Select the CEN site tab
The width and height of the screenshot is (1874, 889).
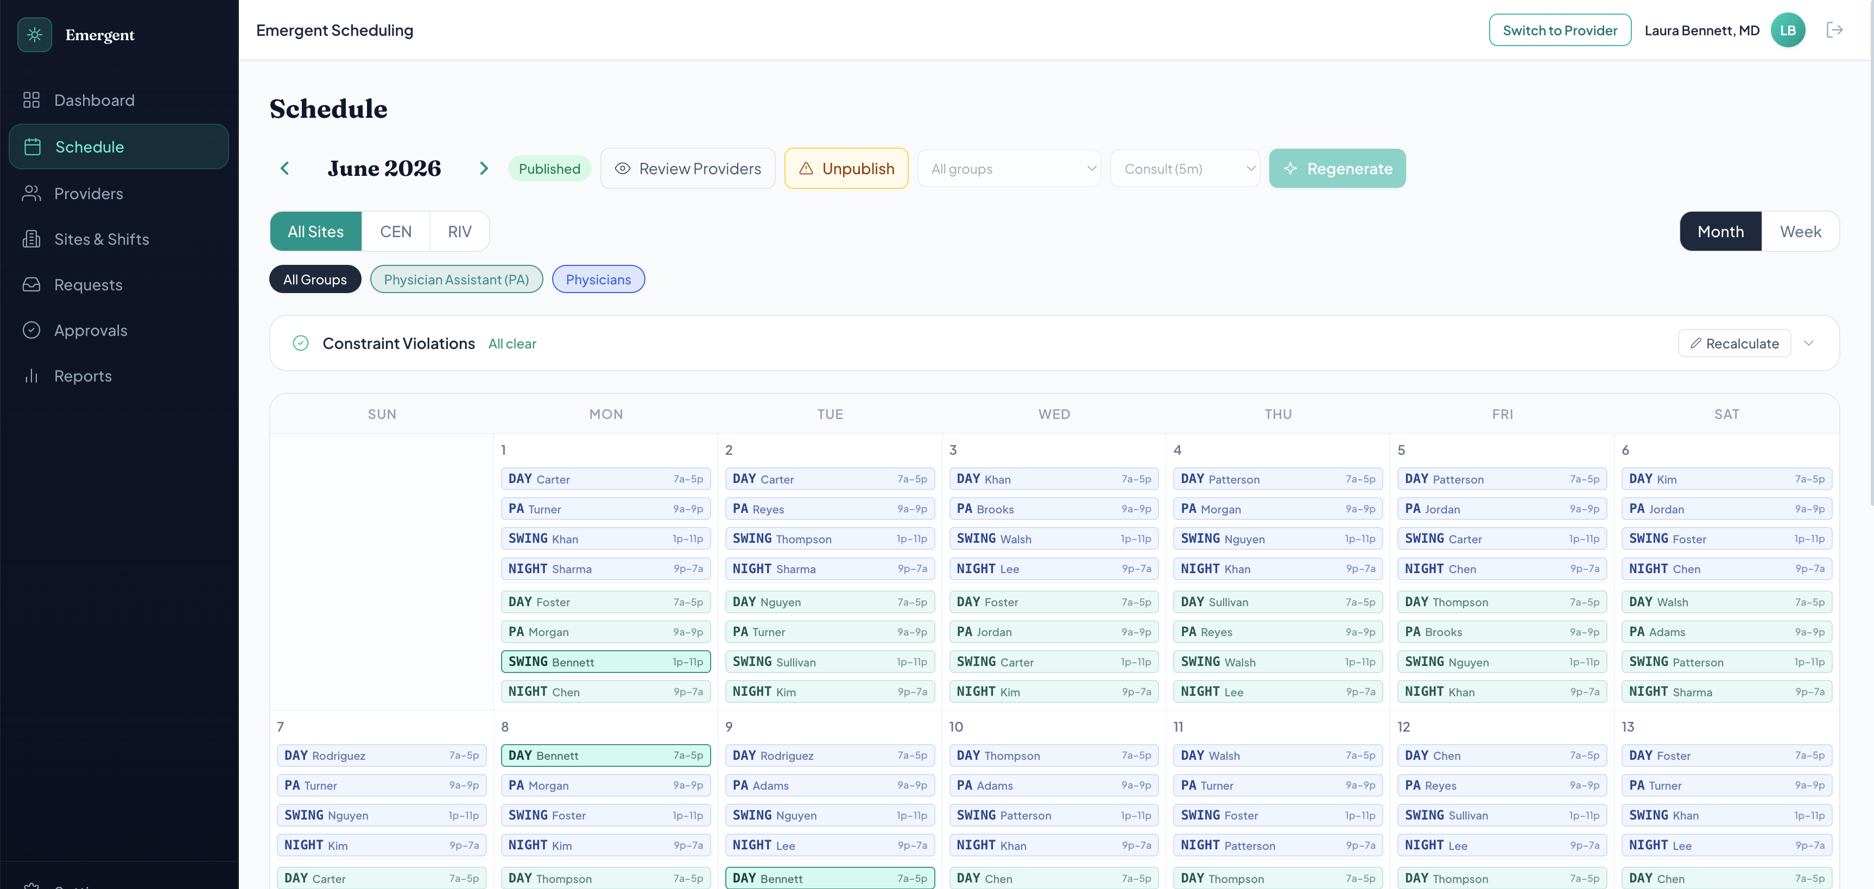[396, 231]
